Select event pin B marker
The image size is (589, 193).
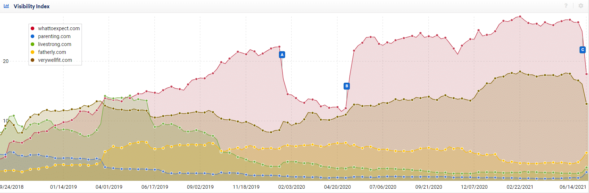click(347, 86)
